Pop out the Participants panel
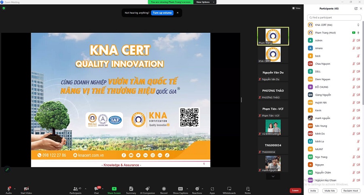Screen dimensions: 364x195 pyautogui.click(x=356, y=8)
